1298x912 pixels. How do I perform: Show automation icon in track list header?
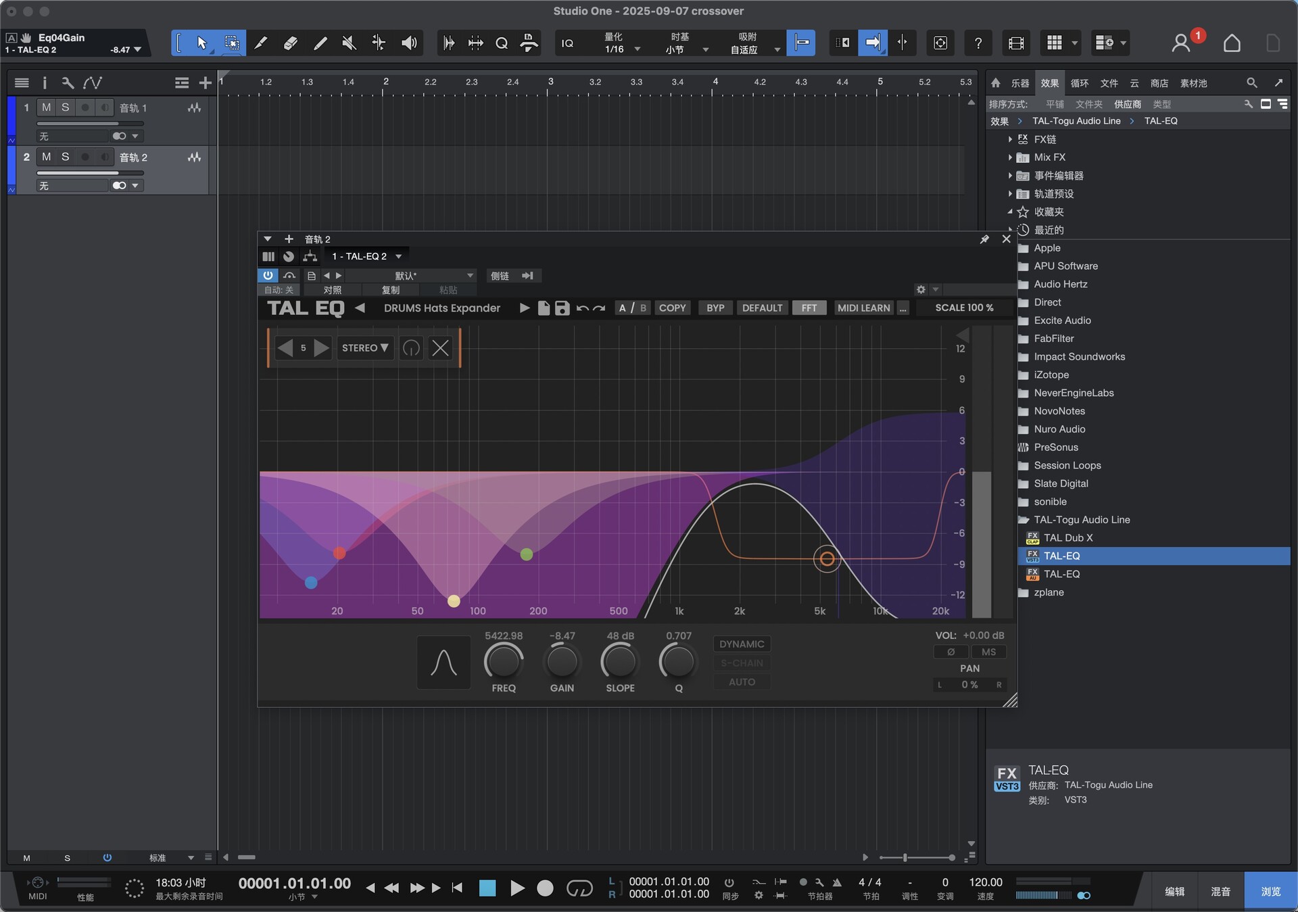pos(93,82)
